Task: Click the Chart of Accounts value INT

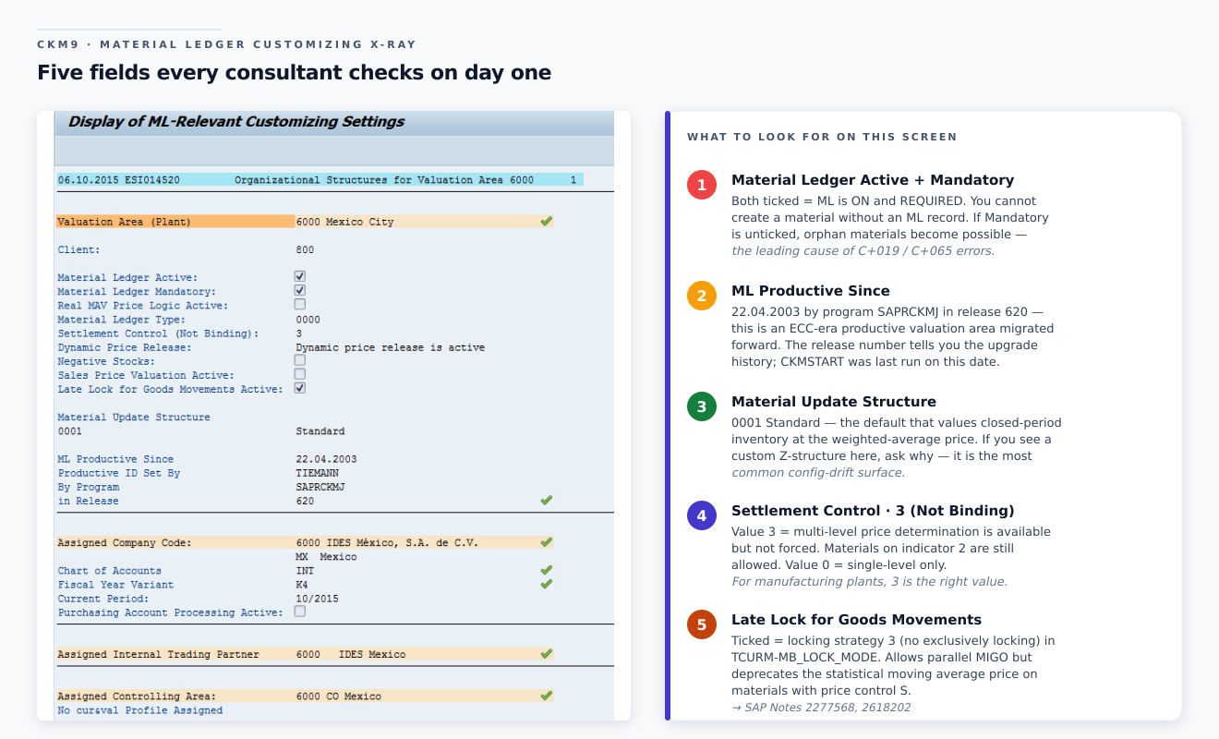Action: tap(305, 571)
